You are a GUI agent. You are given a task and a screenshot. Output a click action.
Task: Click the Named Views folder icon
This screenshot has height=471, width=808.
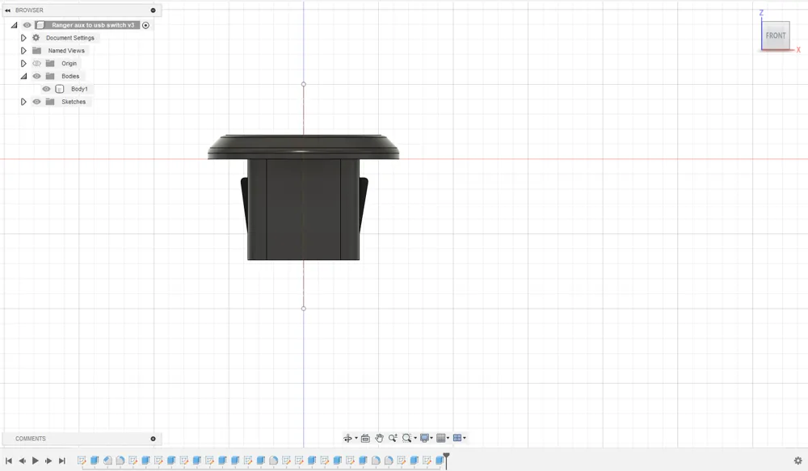click(x=36, y=51)
